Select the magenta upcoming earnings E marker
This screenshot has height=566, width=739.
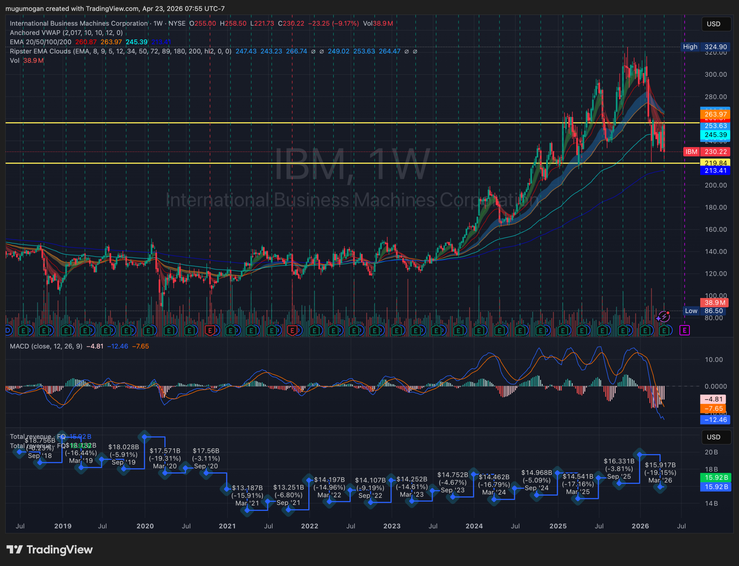(685, 331)
